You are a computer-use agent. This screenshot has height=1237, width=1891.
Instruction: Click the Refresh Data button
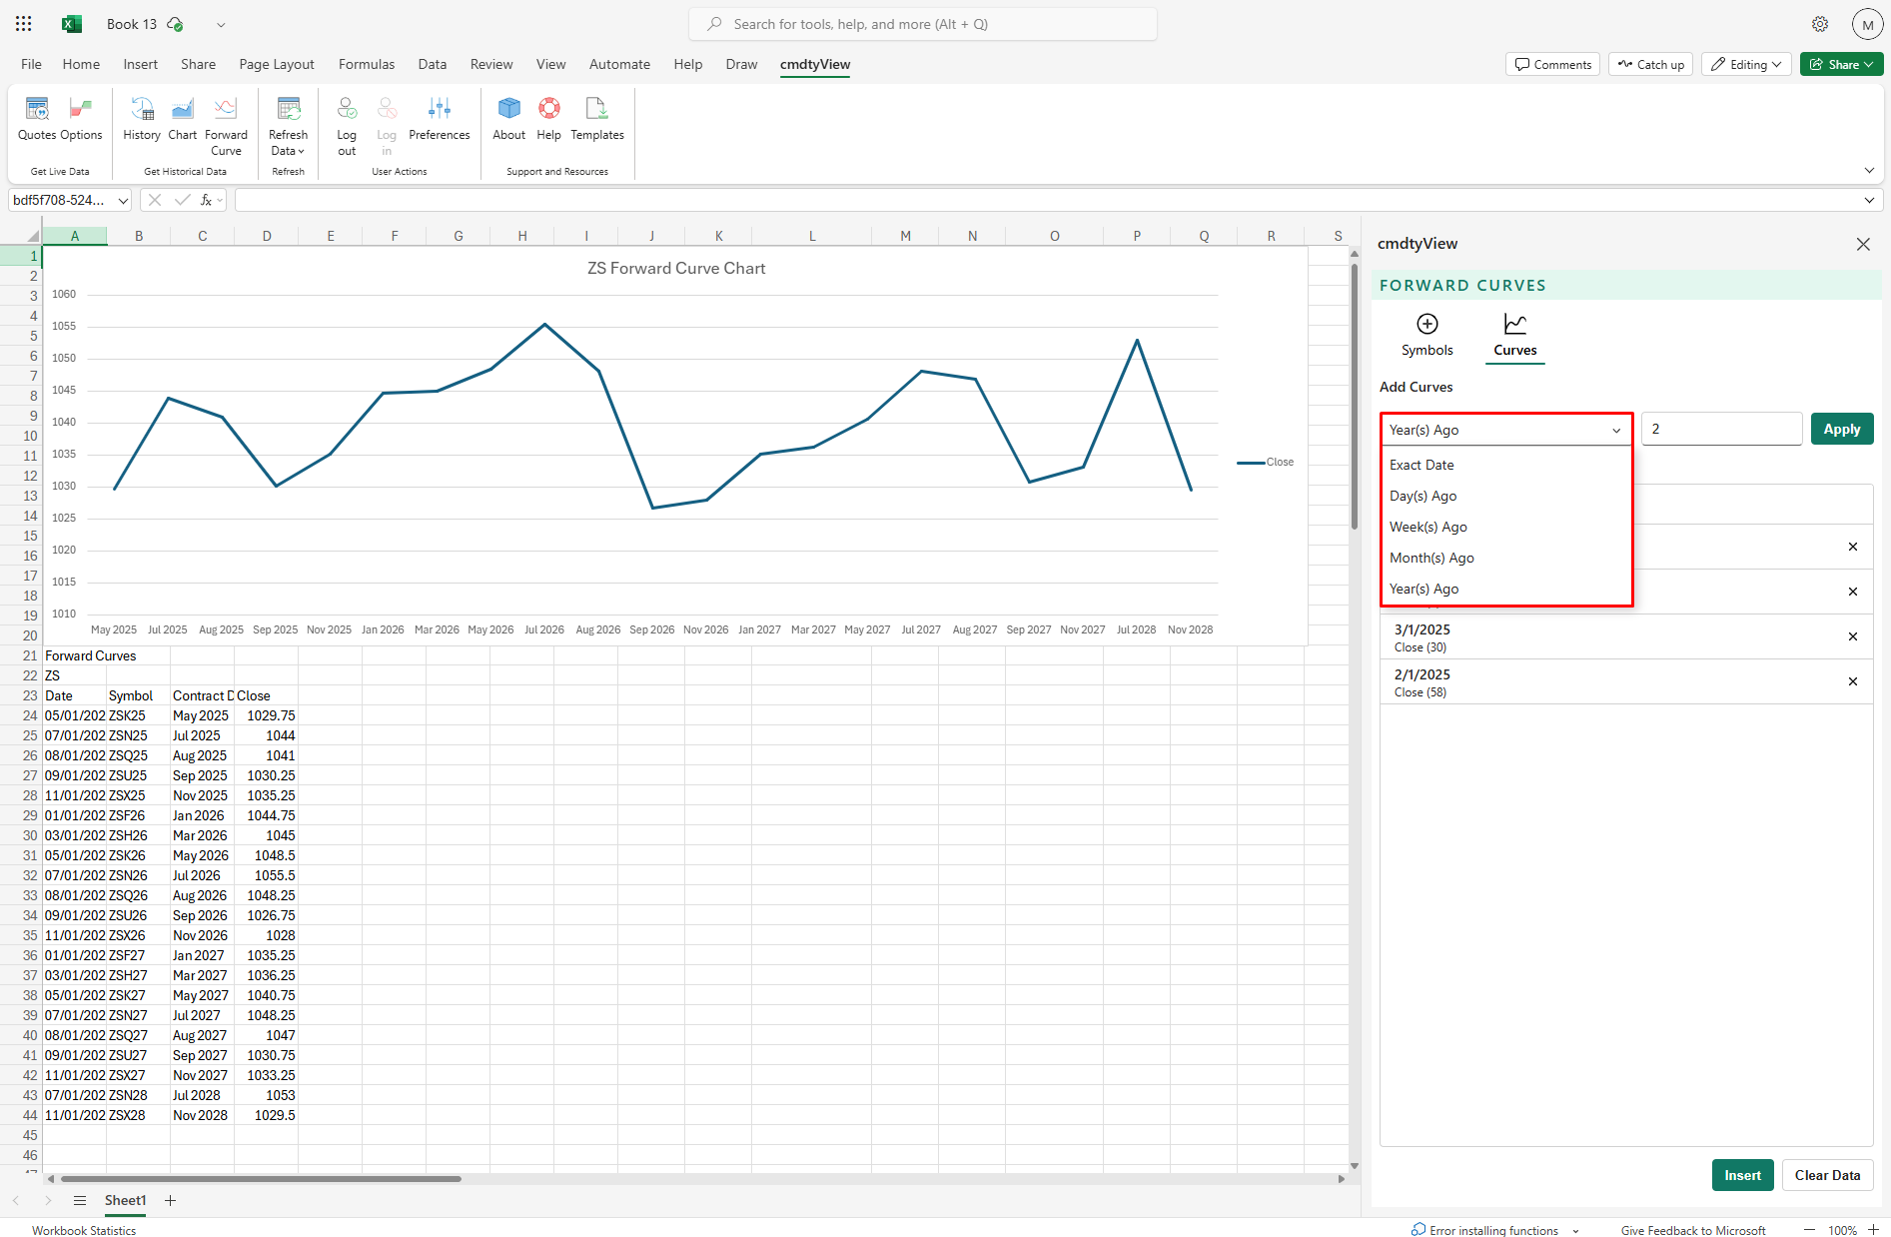click(288, 125)
